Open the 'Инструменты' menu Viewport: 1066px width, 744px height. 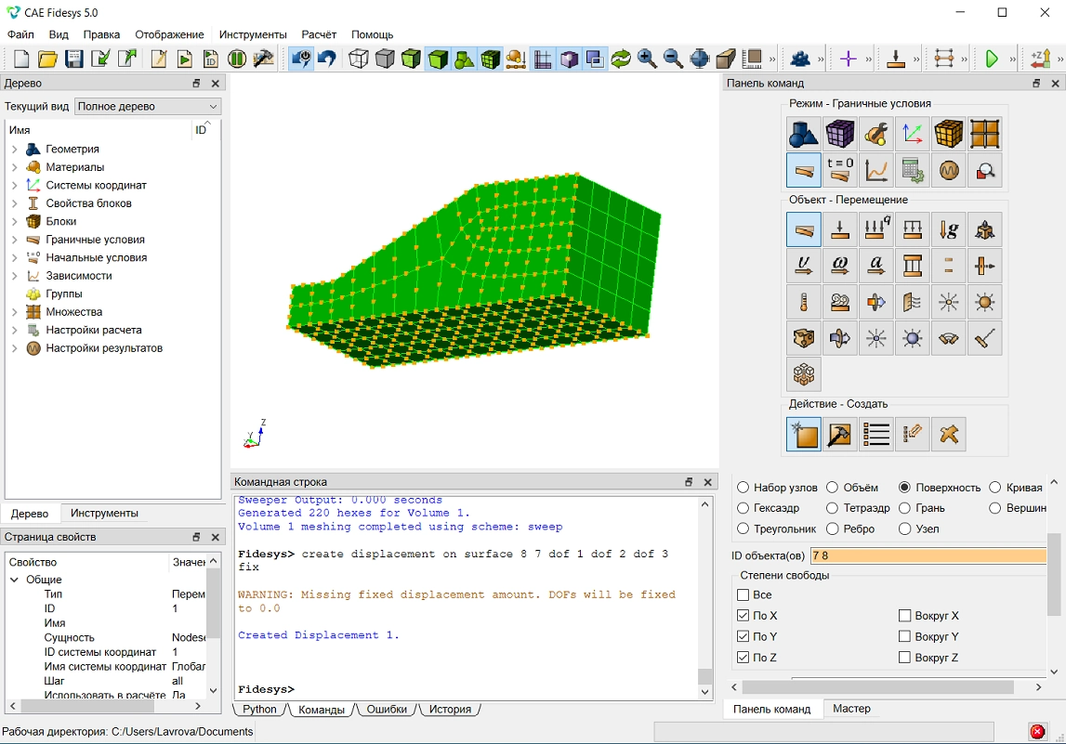pyautogui.click(x=253, y=34)
